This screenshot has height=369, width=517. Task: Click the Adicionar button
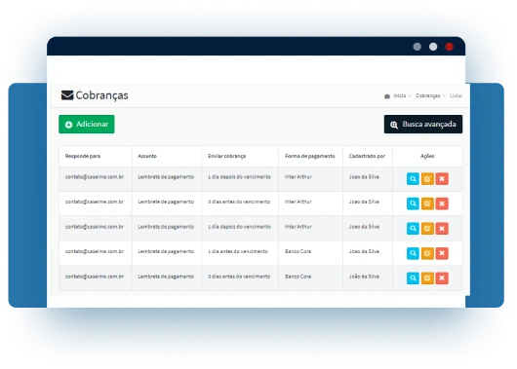(87, 124)
